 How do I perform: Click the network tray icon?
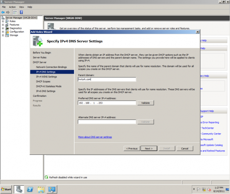point(204,189)
